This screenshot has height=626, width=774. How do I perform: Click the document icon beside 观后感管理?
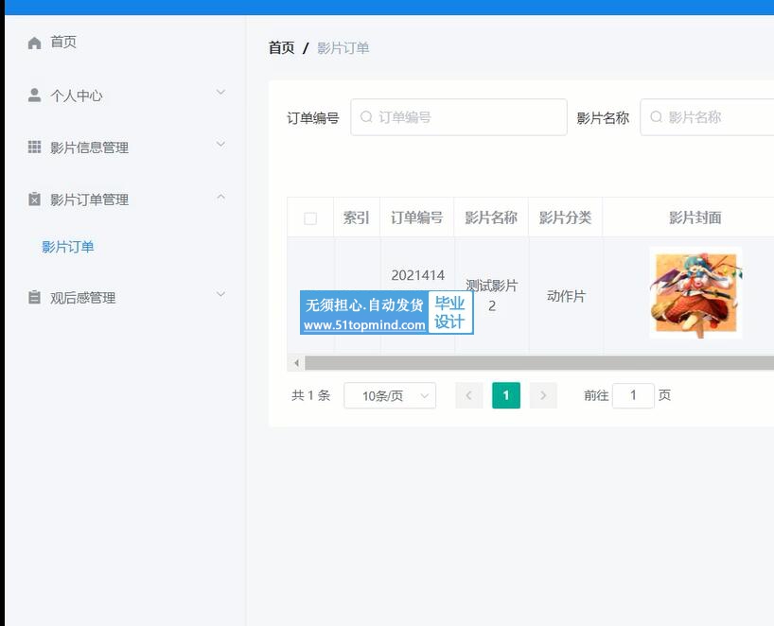34,297
